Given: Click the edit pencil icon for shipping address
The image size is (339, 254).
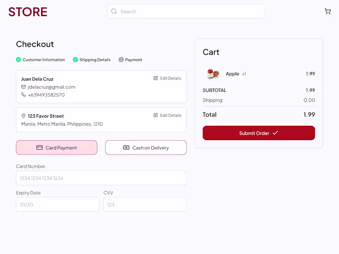Looking at the screenshot, I should (x=156, y=115).
